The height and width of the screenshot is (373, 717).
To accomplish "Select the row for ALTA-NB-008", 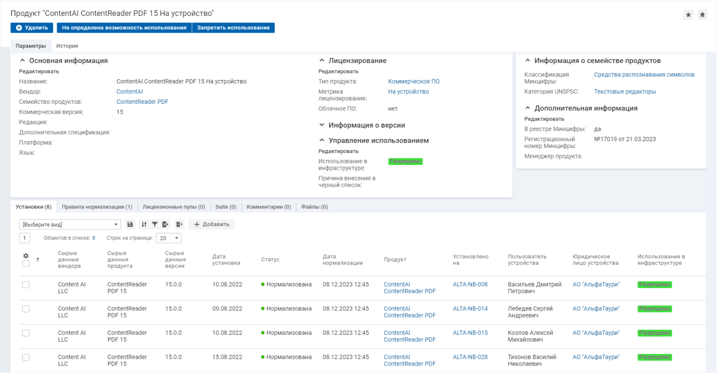I will click(26, 285).
